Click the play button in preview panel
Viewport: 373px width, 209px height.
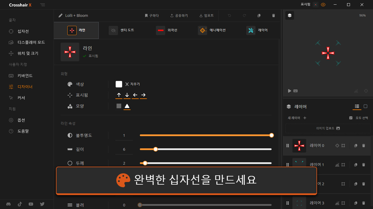coord(289,91)
